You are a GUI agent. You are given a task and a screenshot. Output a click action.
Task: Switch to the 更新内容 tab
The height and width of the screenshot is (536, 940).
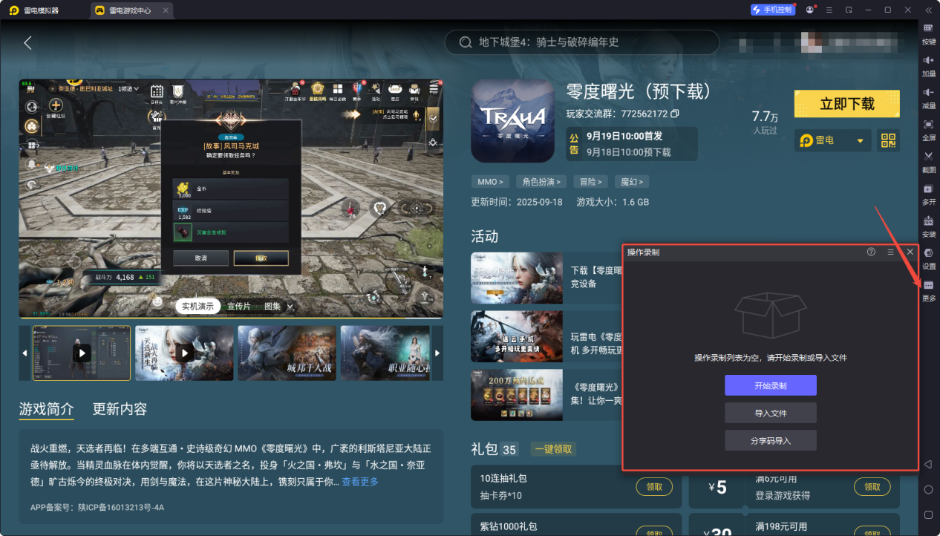(118, 408)
